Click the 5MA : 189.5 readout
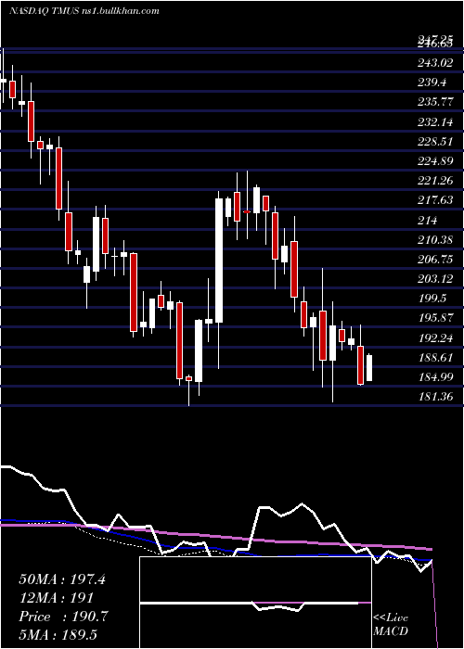Image resolution: width=464 pixels, height=649 pixels. point(58,634)
